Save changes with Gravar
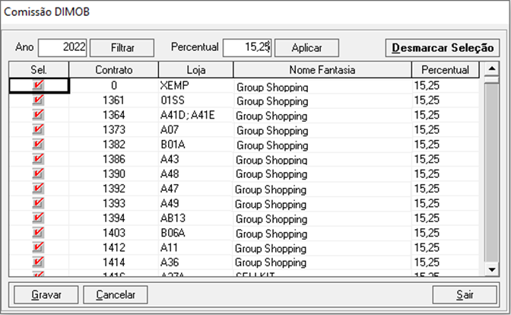 tap(46, 294)
